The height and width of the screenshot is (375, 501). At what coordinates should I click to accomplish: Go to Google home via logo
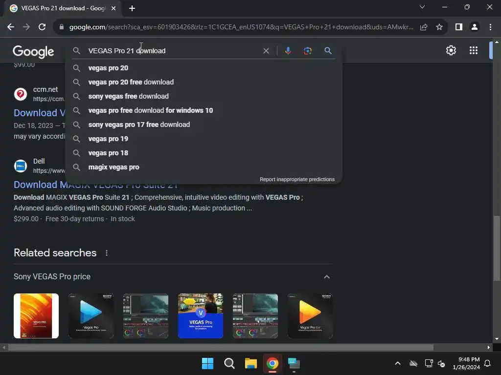pos(33,52)
